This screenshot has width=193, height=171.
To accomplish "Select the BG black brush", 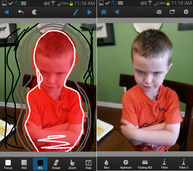I will click(x=40, y=164).
